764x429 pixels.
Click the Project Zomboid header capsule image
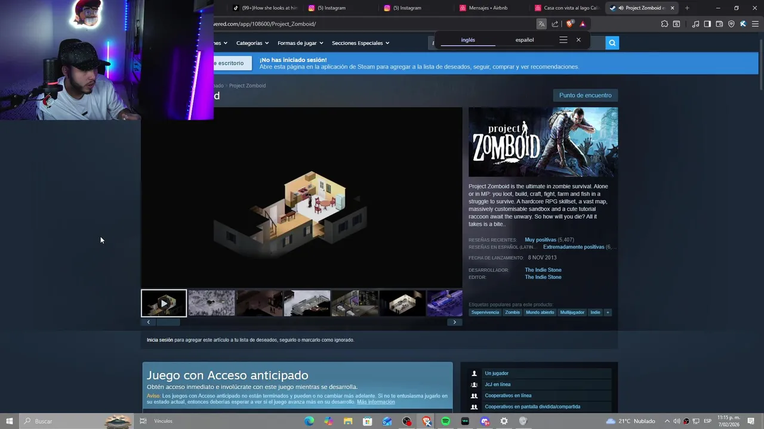coord(543,142)
